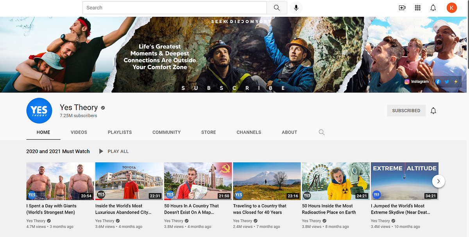Viewport: 469px width, 237px height.
Task: Click into the Search input field
Action: tap(174, 8)
